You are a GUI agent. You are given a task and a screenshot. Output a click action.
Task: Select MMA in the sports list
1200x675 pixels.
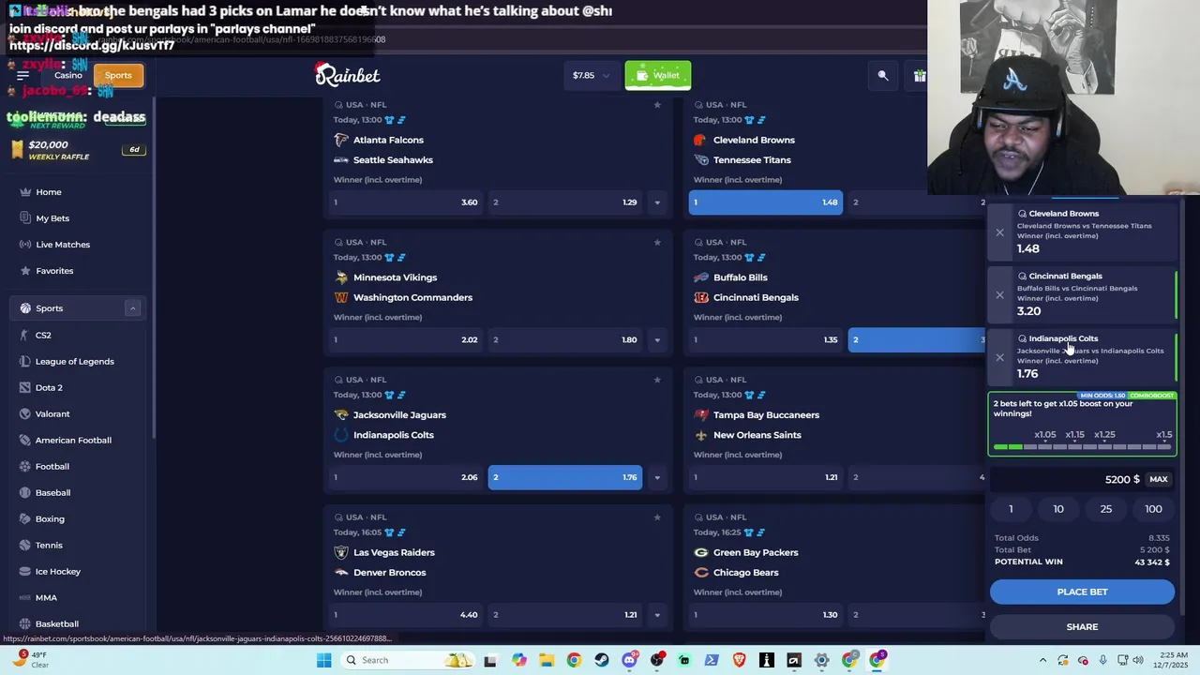pos(46,597)
